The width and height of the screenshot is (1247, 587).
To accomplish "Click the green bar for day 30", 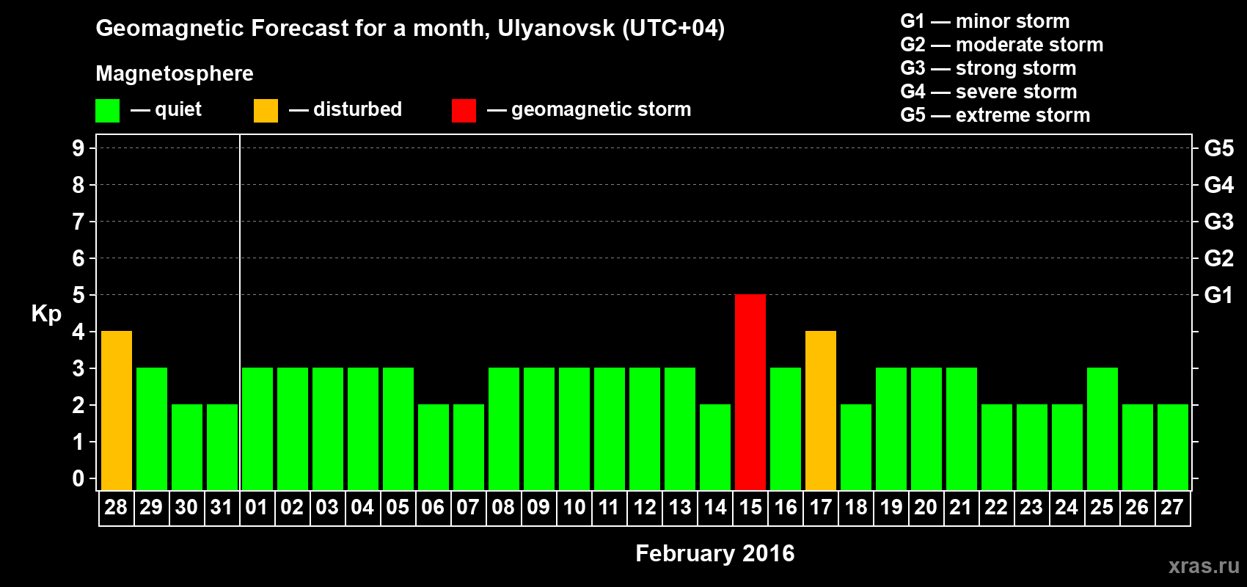I will pos(187,447).
